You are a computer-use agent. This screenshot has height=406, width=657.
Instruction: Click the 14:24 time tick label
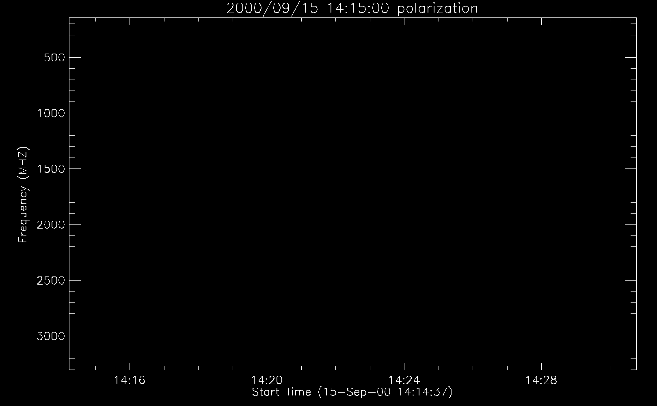click(x=404, y=380)
